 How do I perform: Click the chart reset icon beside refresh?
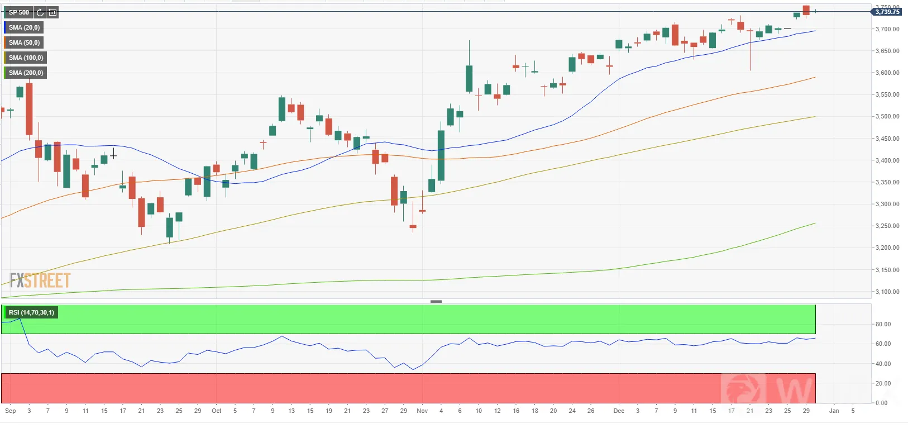click(52, 12)
